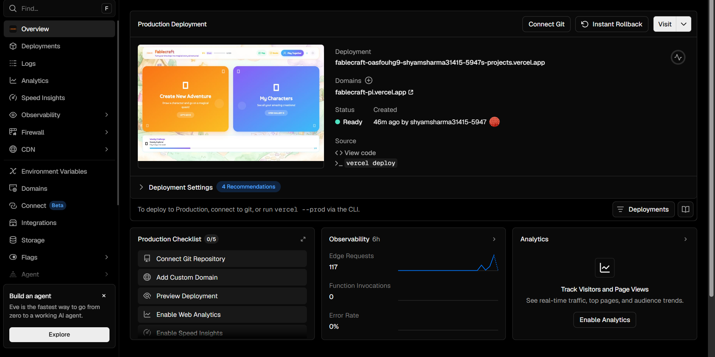Select the Connect Git Repository checklist item

222,259
